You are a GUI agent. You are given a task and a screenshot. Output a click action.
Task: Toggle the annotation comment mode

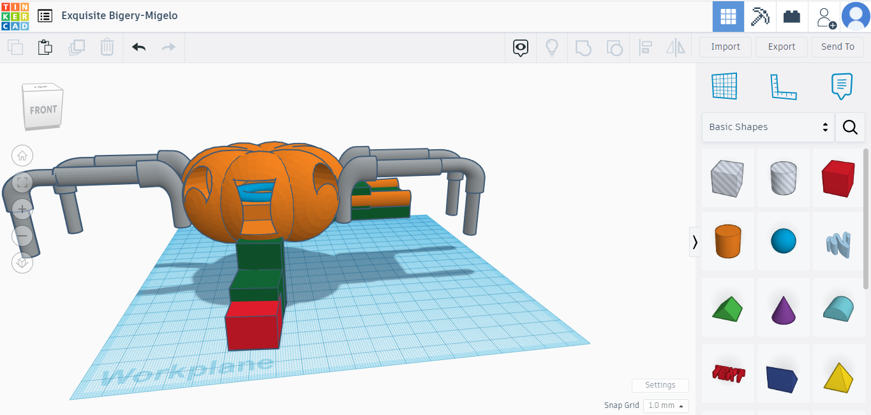520,47
